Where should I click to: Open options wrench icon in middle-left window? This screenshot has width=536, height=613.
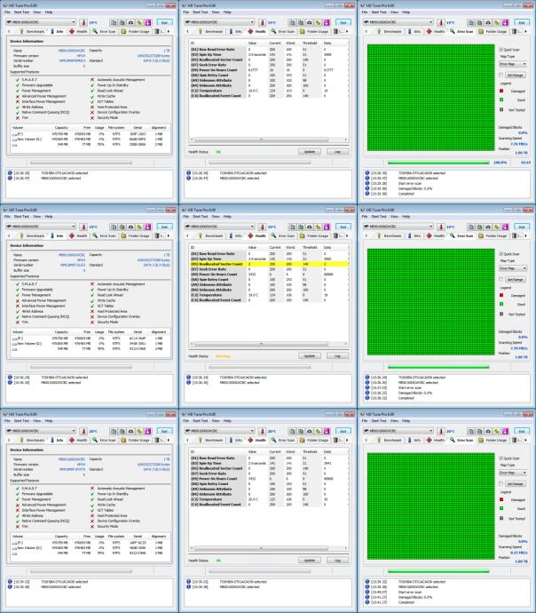(139, 227)
